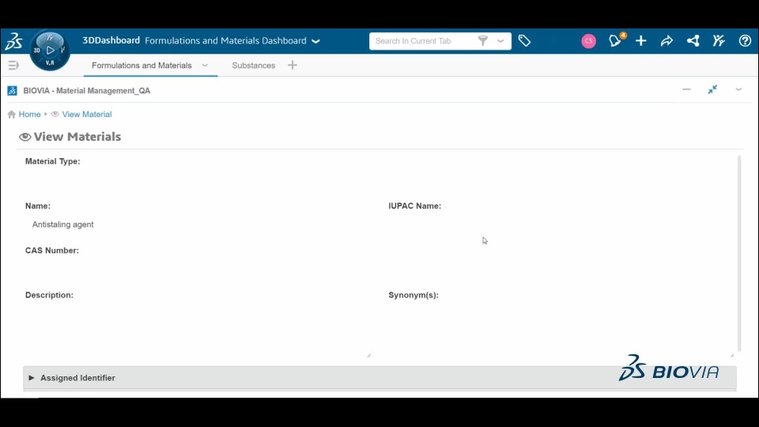Open the Communities network icon
Image resolution: width=759 pixels, height=427 pixels.
(x=693, y=41)
